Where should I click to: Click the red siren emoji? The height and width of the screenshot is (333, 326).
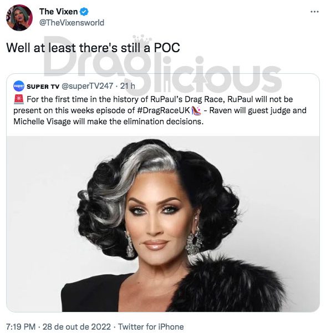[19, 99]
